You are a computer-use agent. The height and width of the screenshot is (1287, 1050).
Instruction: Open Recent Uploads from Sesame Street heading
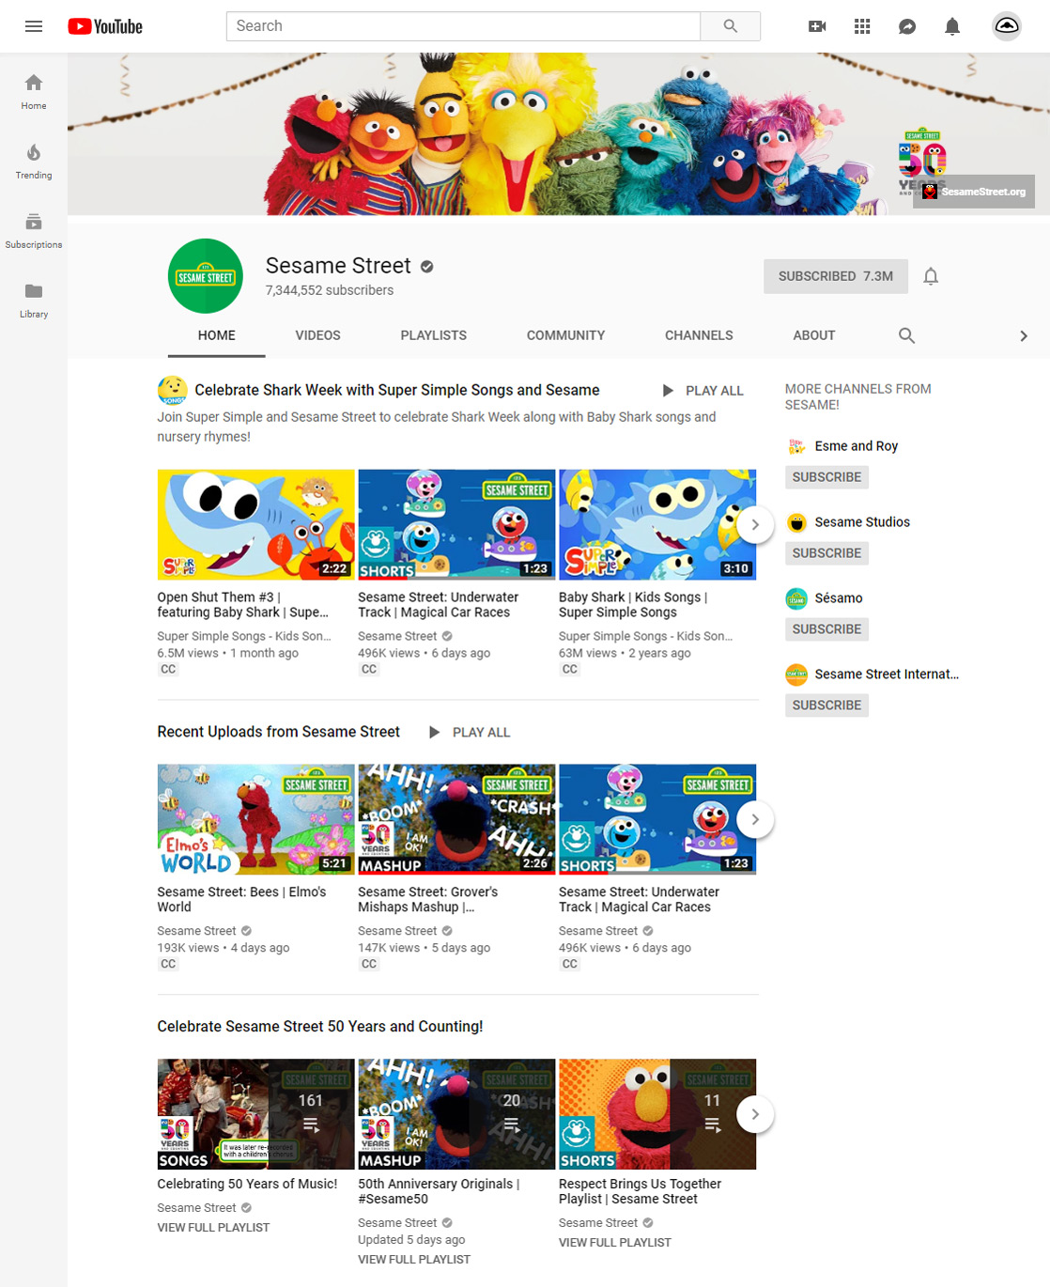(279, 732)
